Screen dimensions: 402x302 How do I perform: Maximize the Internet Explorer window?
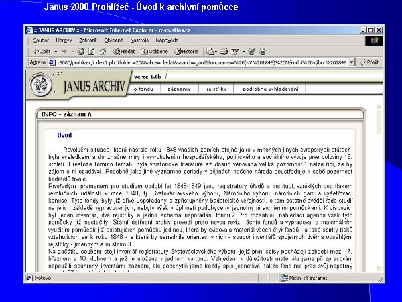click(x=371, y=30)
